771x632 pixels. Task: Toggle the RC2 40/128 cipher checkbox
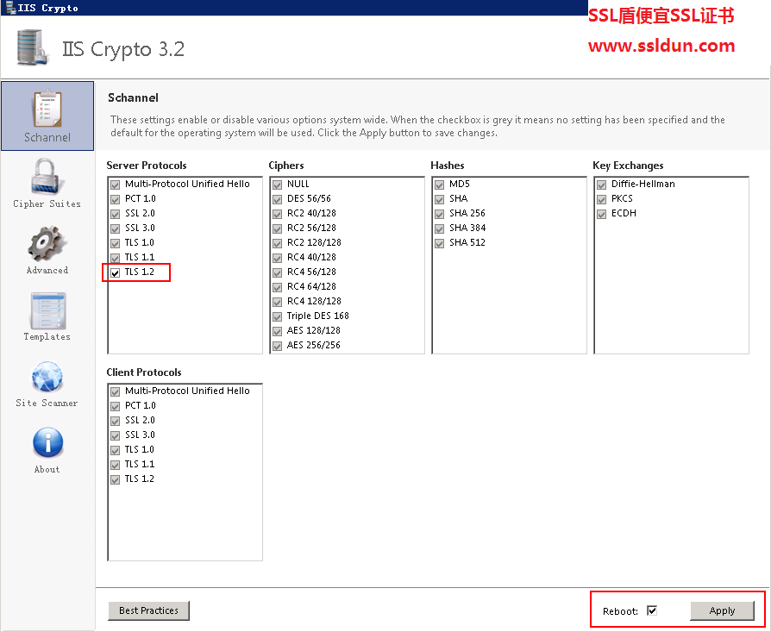point(278,215)
